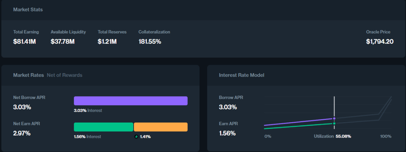Select the Interest Rate Model heading
The height and width of the screenshot is (152, 406).
[241, 75]
